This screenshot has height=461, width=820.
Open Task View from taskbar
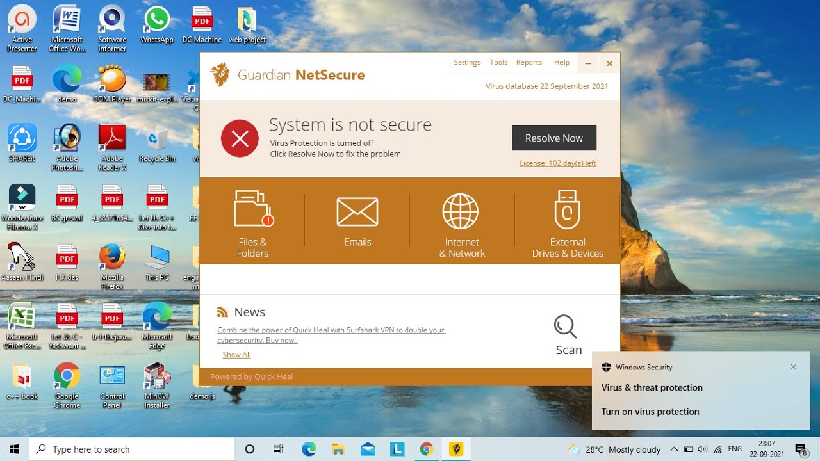coord(278,449)
